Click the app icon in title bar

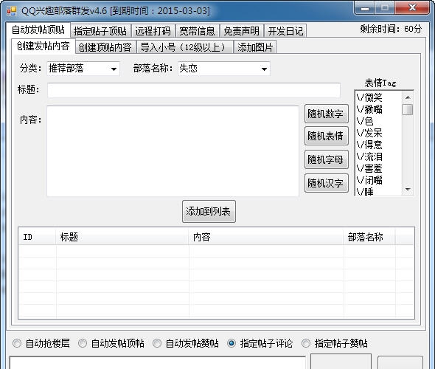(x=12, y=11)
